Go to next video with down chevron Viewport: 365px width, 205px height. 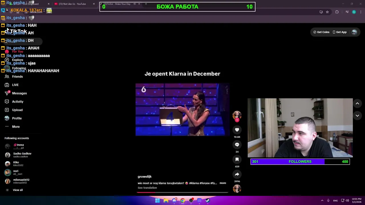click(x=357, y=116)
